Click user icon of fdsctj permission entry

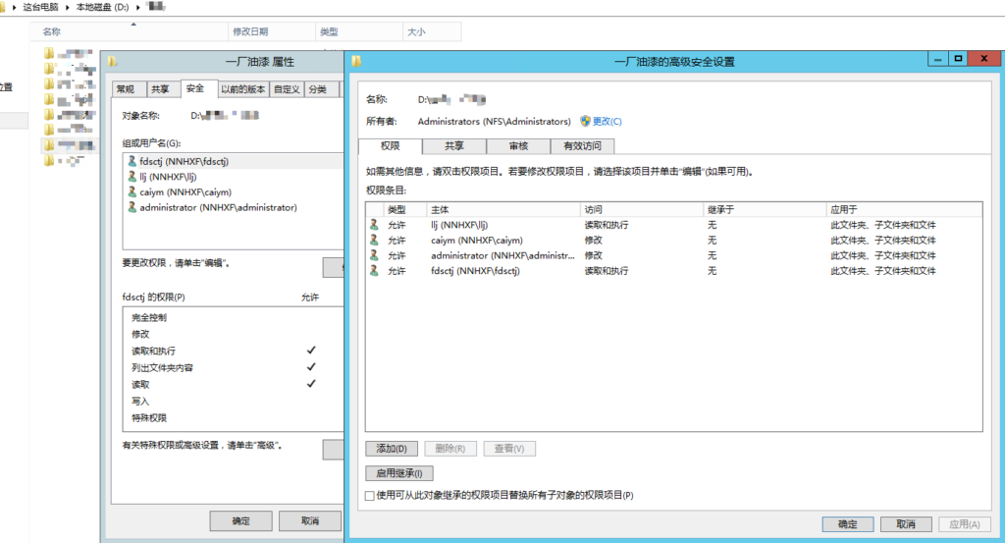(374, 271)
